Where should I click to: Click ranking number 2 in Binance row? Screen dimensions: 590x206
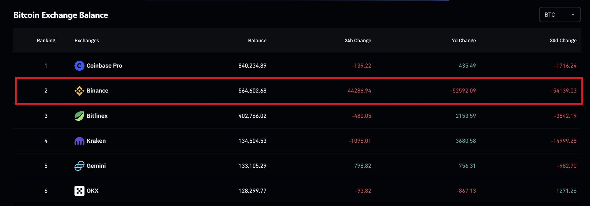click(x=46, y=91)
